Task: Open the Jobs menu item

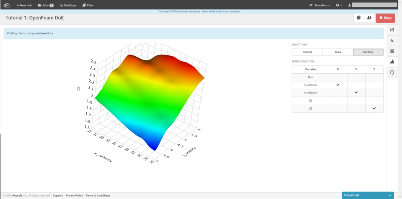Action: click(45, 5)
